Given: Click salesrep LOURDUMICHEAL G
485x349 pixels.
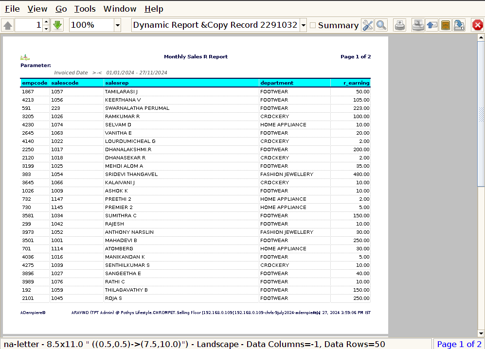Looking at the screenshot, I should pos(130,141).
